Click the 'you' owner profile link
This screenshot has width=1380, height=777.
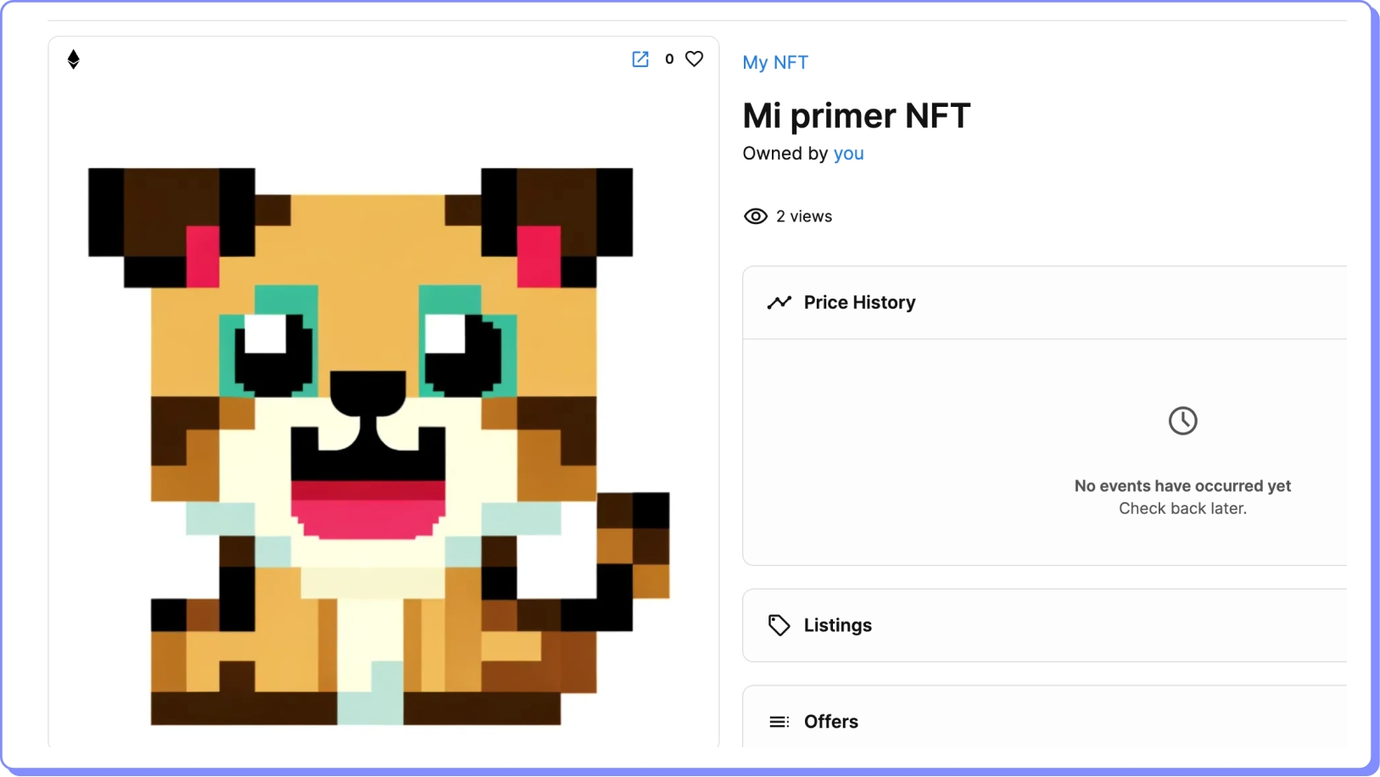click(848, 154)
